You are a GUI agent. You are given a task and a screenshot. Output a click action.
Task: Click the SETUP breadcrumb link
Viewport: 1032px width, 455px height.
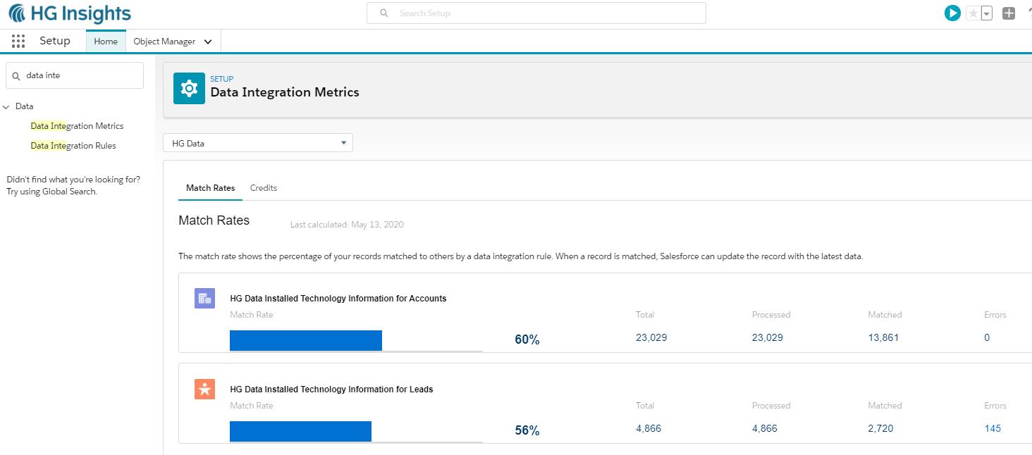pos(222,79)
